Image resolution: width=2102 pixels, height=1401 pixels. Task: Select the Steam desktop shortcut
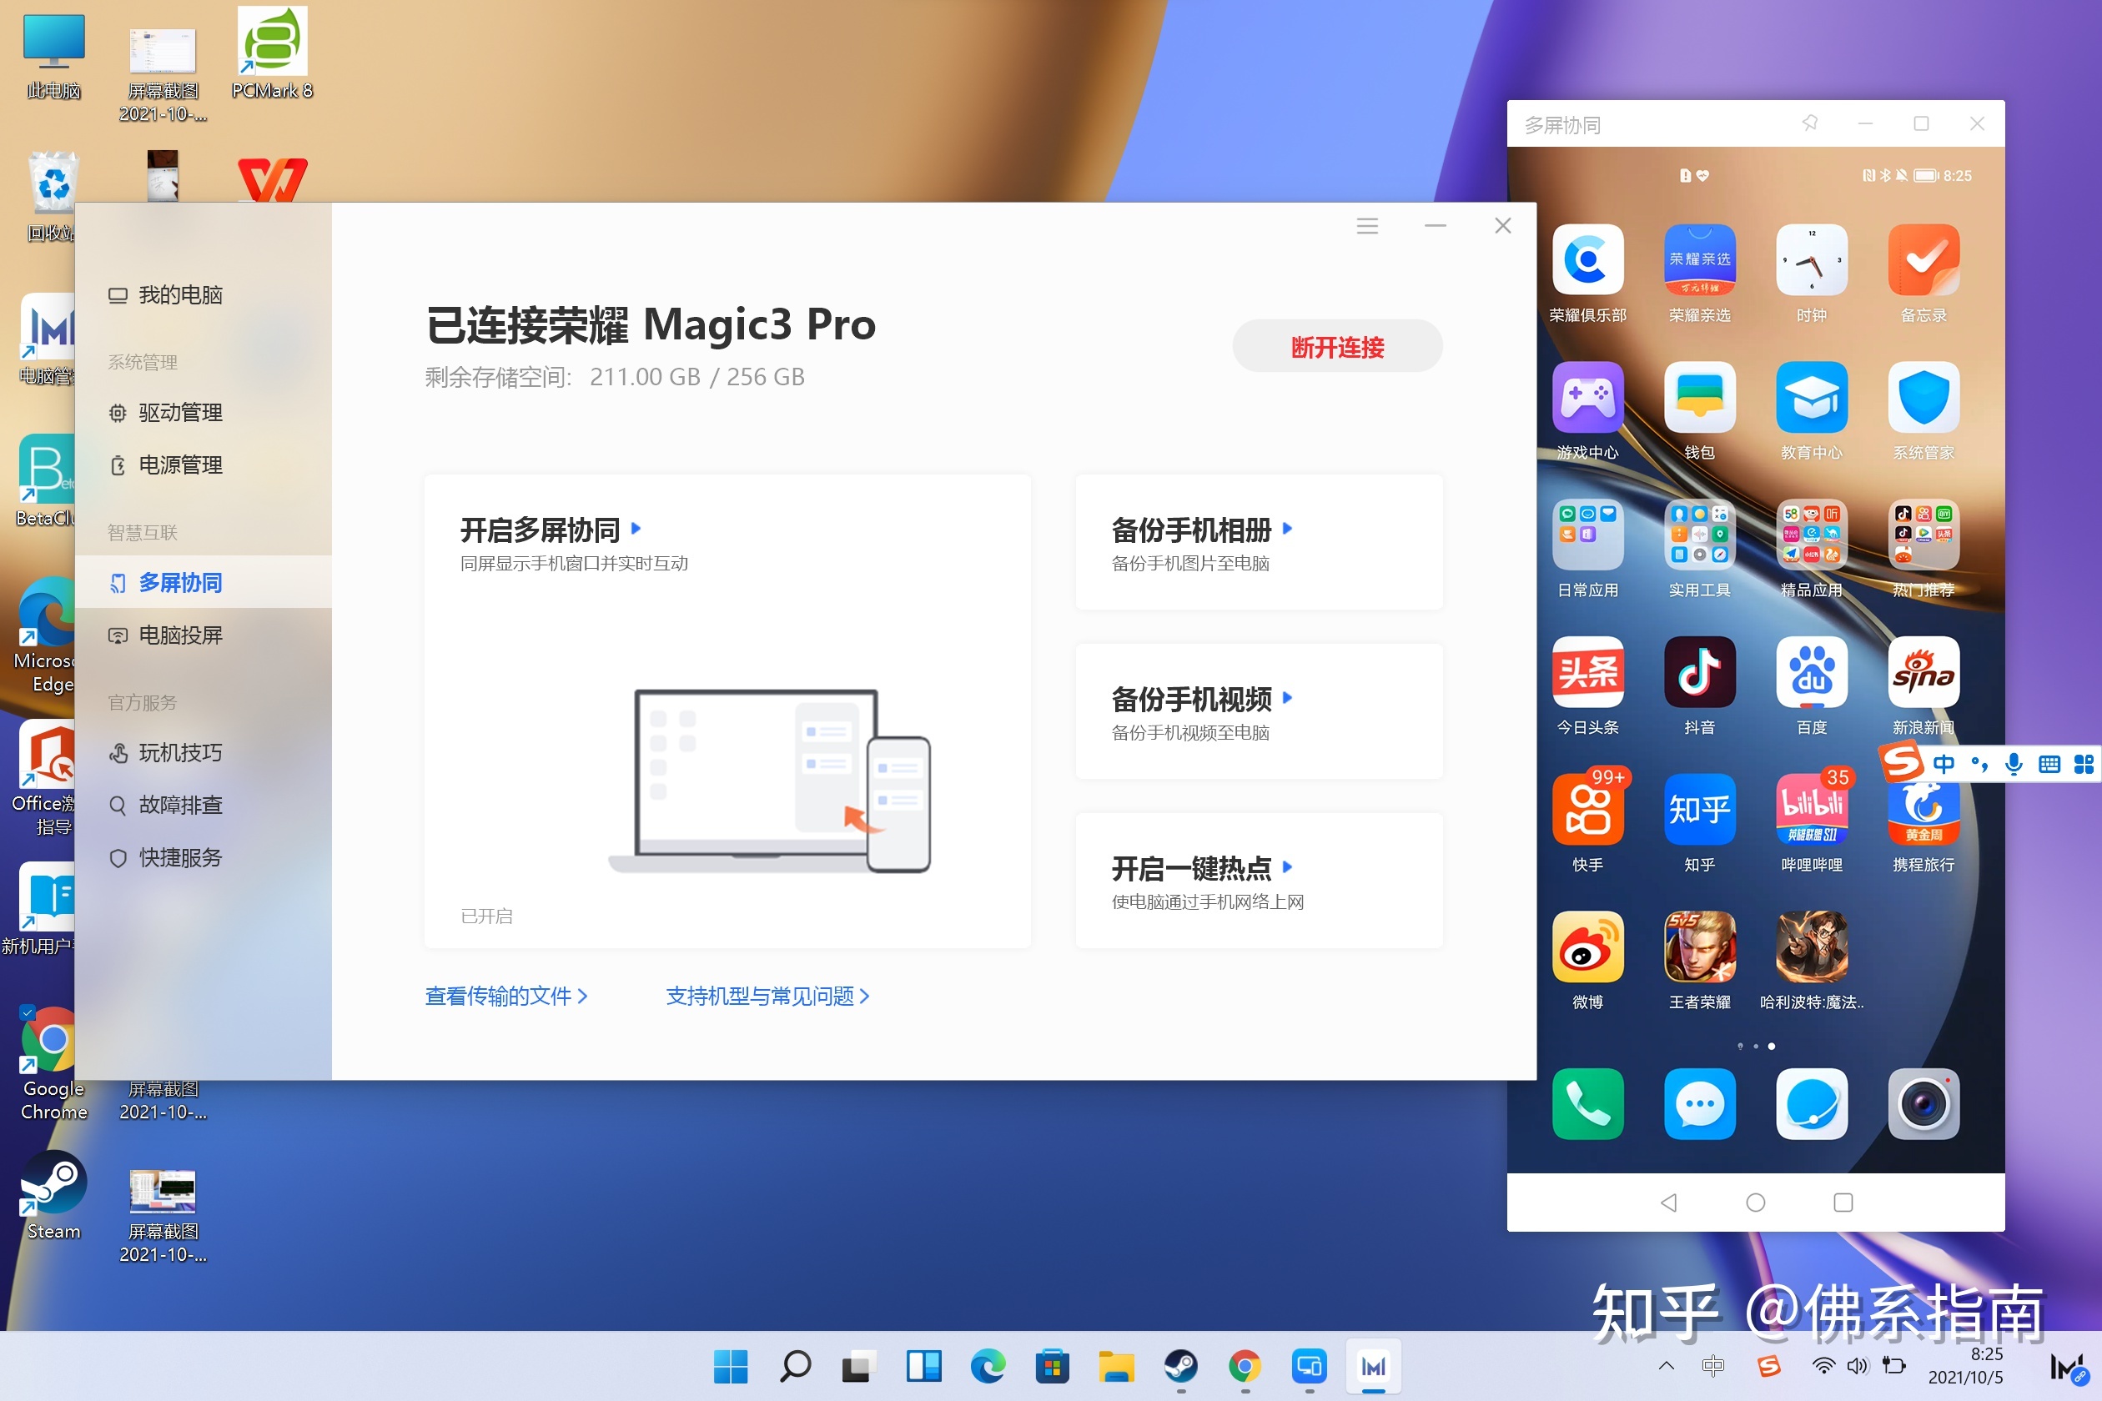[53, 1198]
